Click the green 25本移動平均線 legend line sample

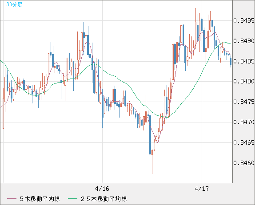[72, 199]
